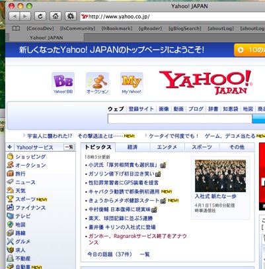The image size is (265, 269).
Task: Click the camera icon beside the 小沢氏 headline
Action: (163, 165)
